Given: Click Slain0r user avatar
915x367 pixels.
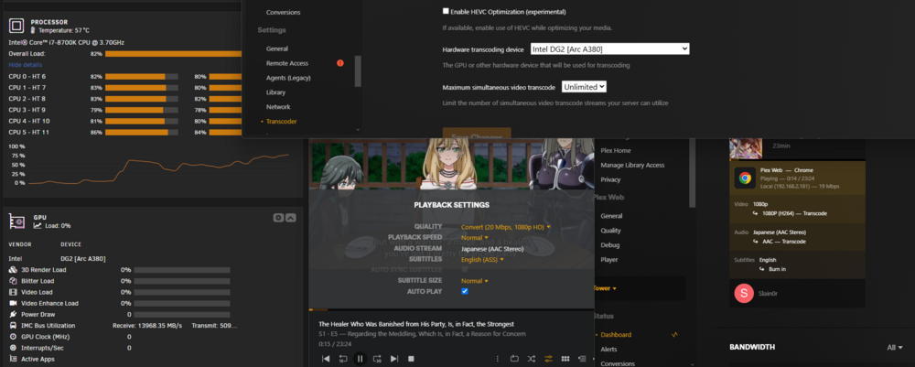Looking at the screenshot, I should 744,293.
